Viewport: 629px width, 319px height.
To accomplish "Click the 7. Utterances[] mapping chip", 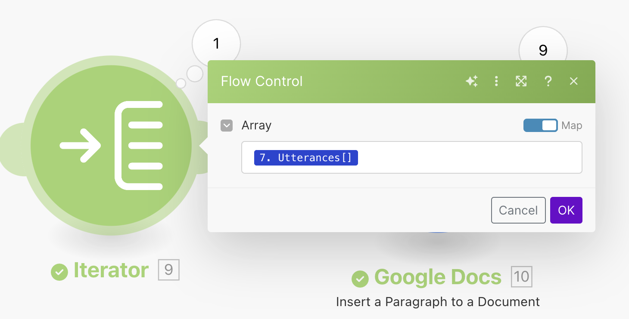I will (x=306, y=157).
